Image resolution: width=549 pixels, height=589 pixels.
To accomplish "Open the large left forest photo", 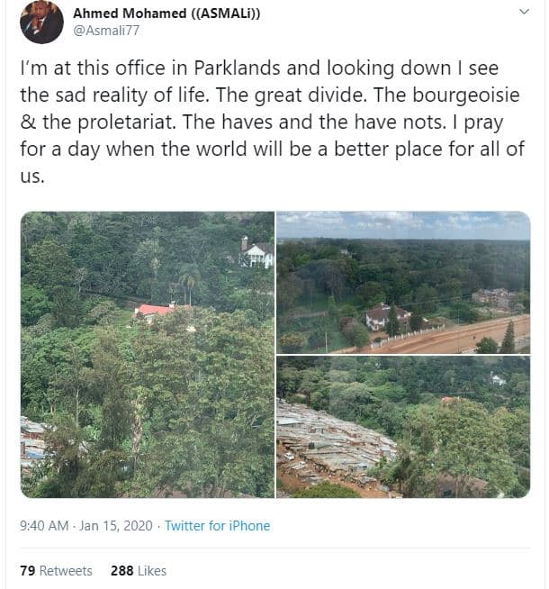I will click(x=147, y=354).
